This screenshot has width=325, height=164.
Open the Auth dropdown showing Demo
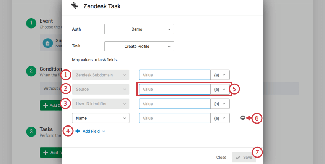coord(139,29)
